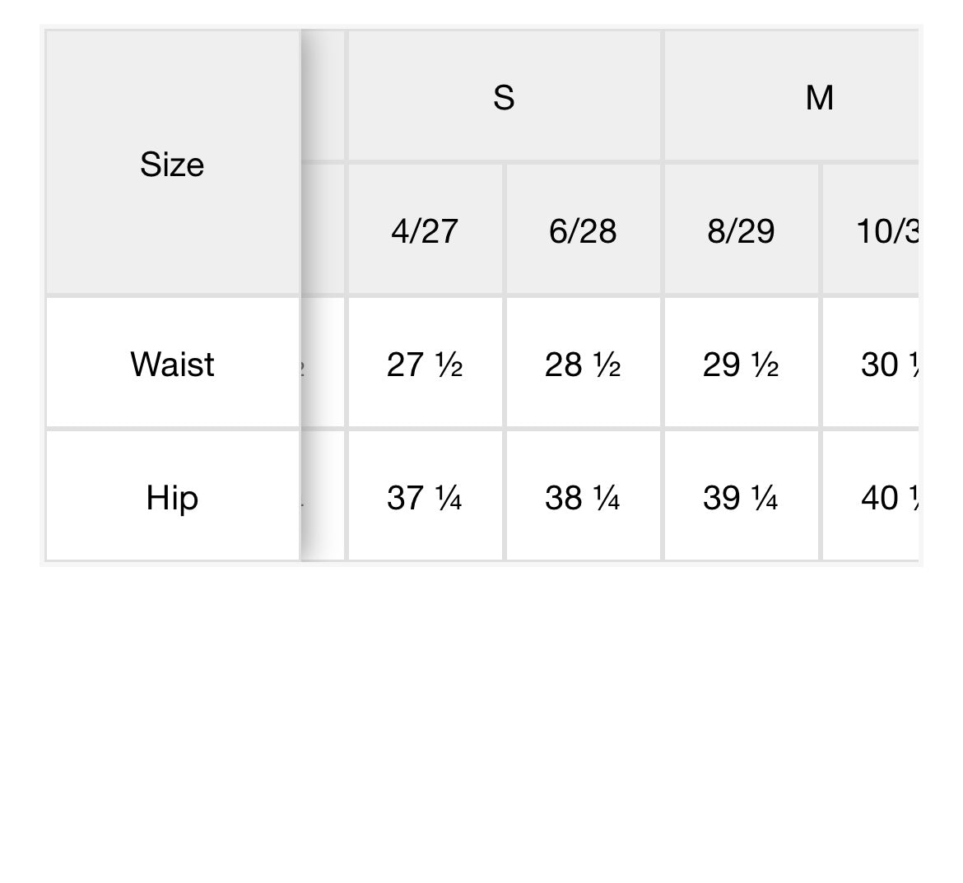Click the 28 ½ waist measurement

(x=583, y=364)
